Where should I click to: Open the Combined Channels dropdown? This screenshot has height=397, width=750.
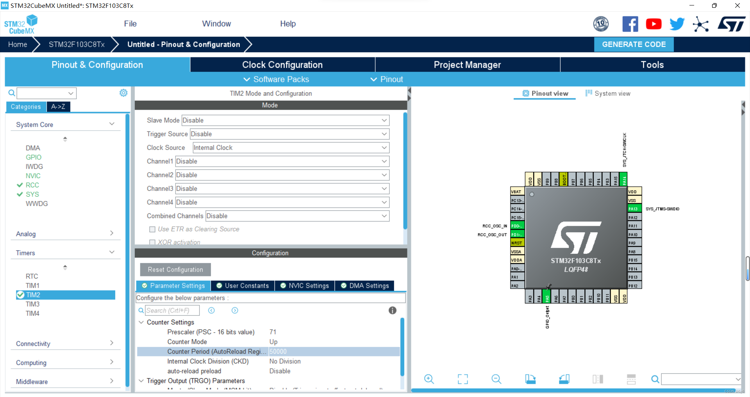298,216
